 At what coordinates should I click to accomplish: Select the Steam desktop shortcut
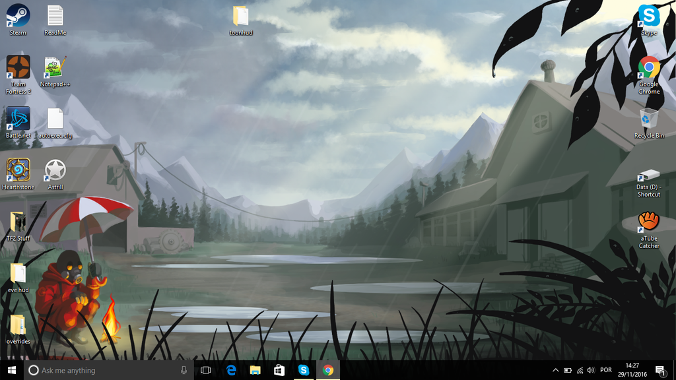[x=18, y=19]
